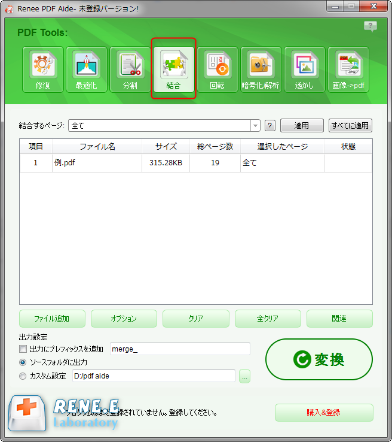Click the merge_ prefix input field
Viewport: 392px width, 442px height.
pyautogui.click(x=180, y=349)
